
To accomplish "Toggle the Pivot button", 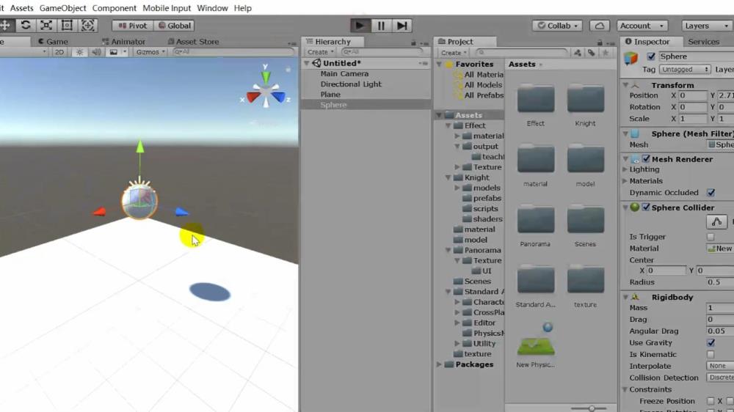I will click(133, 26).
